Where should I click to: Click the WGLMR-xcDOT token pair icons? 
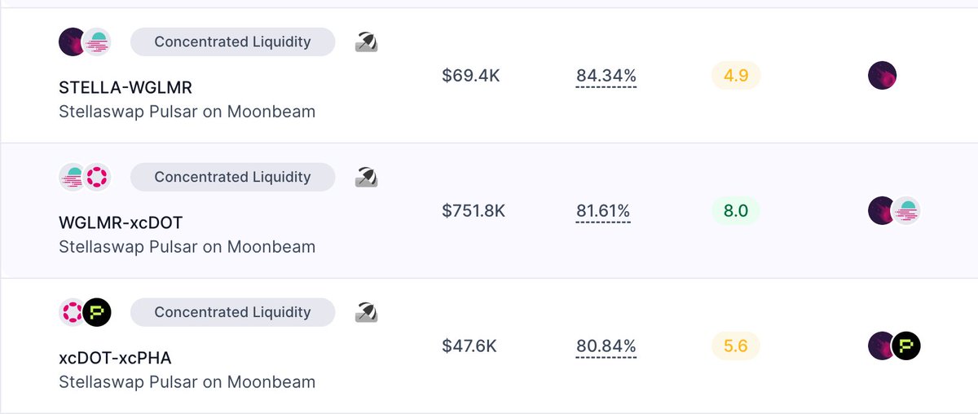[85, 177]
